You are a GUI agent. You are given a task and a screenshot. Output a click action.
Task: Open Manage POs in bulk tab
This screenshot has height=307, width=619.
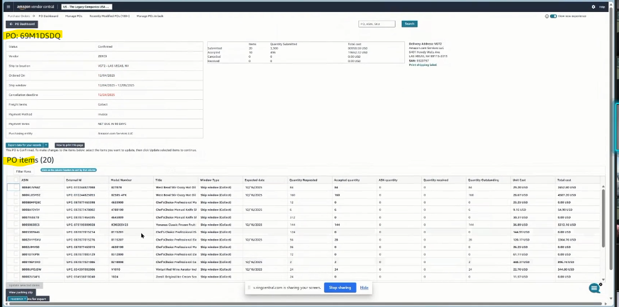click(150, 16)
